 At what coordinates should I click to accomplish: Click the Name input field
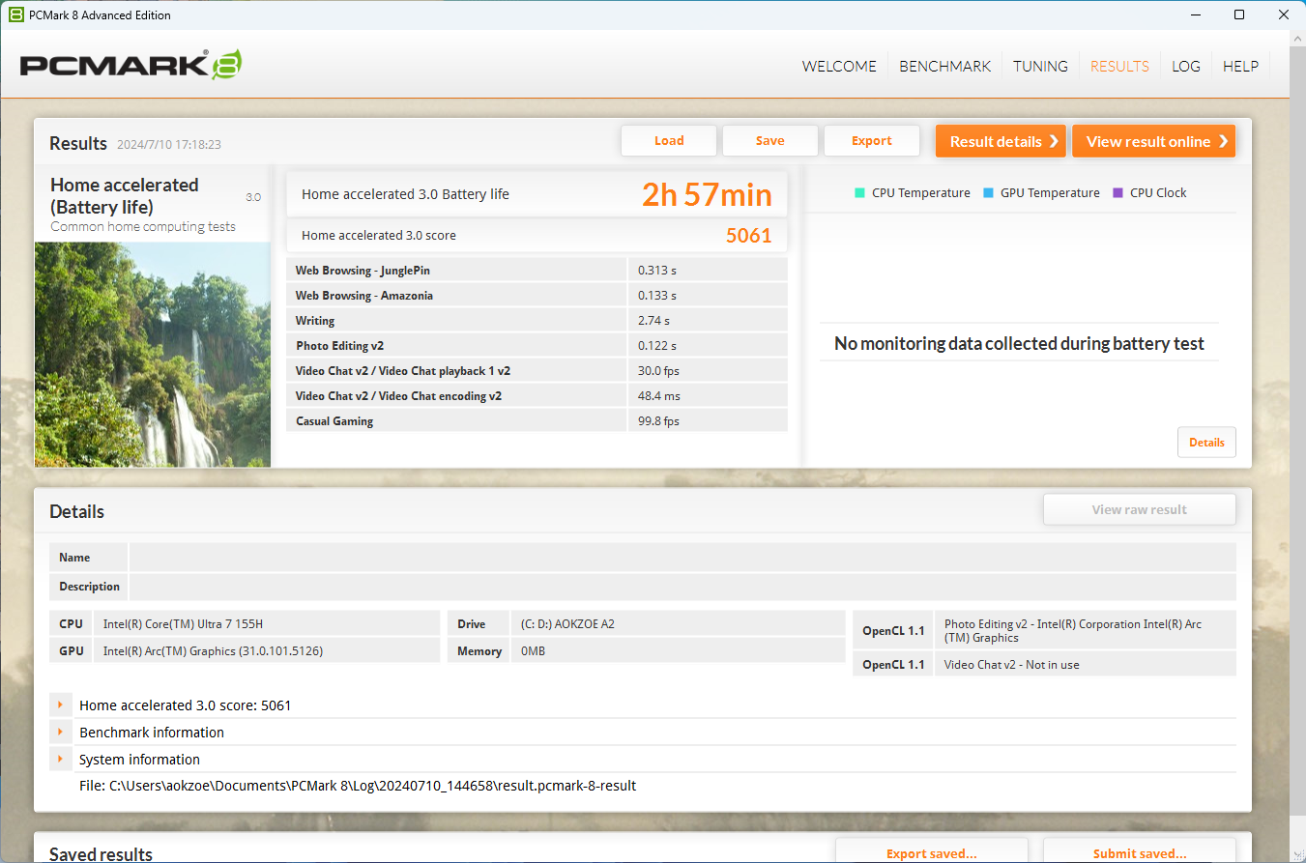(x=682, y=558)
